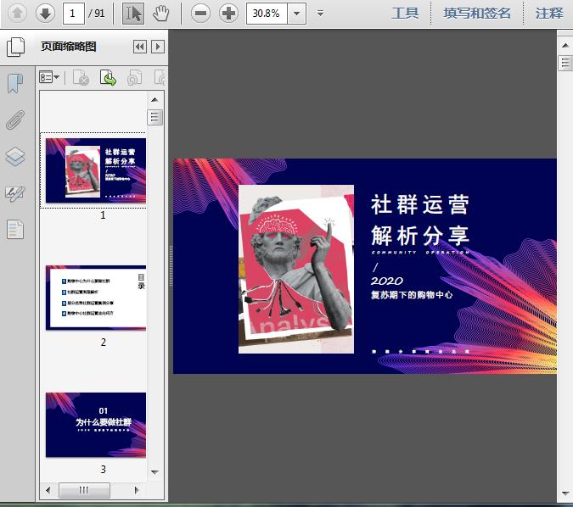
Task: Click the 页面缩略图 panel title
Action: pos(69,47)
